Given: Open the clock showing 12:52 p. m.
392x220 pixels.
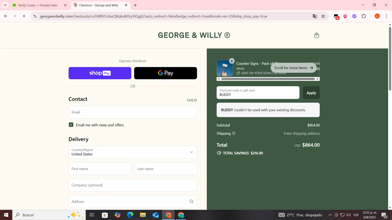Looking at the screenshot, I should (x=370, y=215).
